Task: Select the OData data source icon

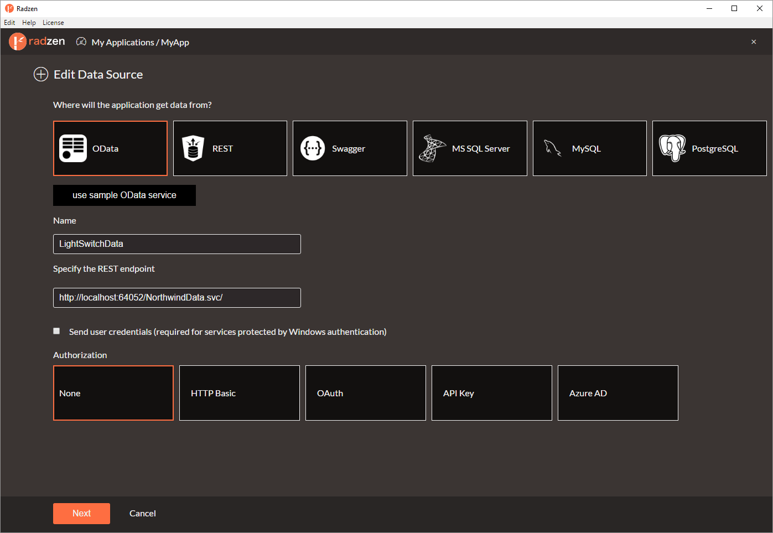Action: pyautogui.click(x=73, y=148)
